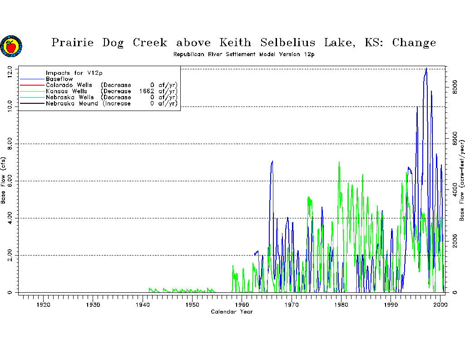Click the "(Increase" text in Nebraska Mound row
465x348 pixels.
click(117, 104)
